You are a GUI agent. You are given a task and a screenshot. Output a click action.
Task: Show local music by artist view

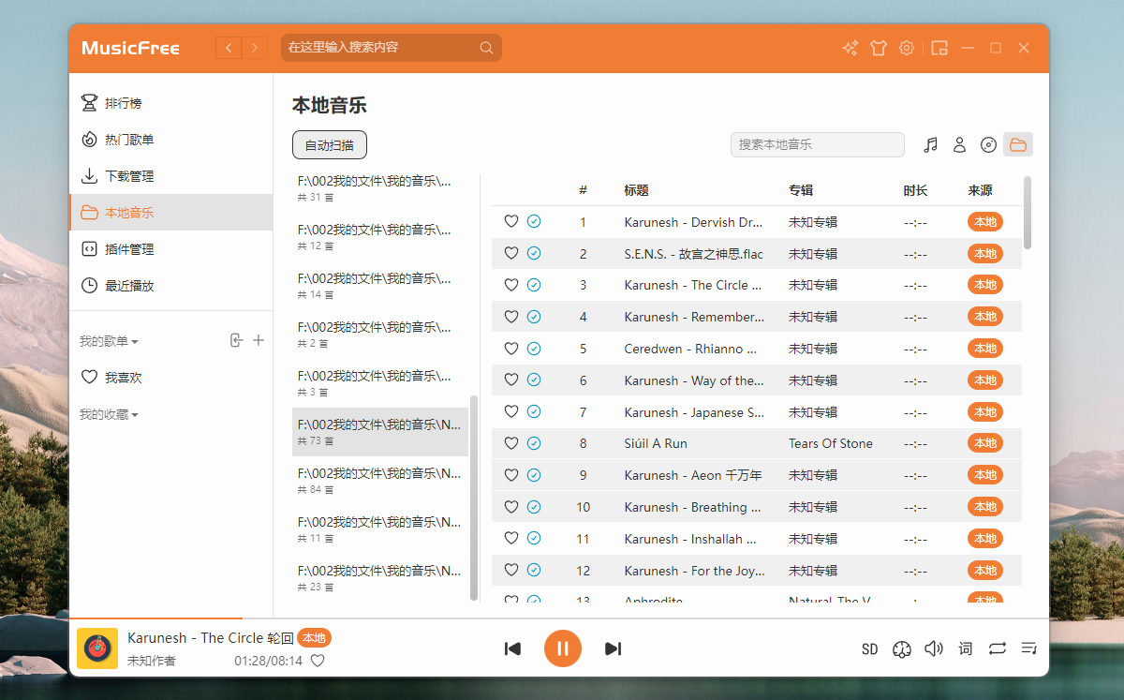[x=959, y=144]
